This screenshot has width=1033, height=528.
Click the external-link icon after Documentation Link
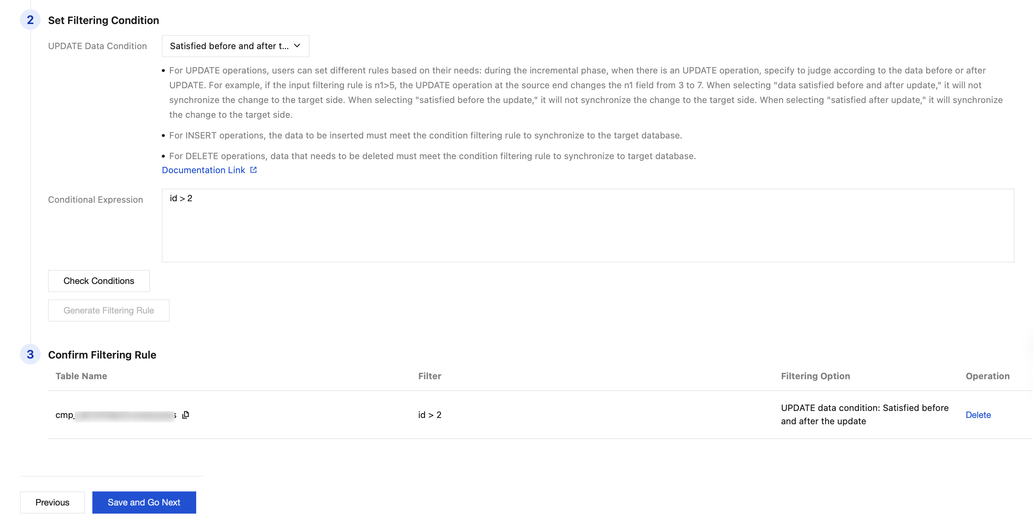coord(253,170)
